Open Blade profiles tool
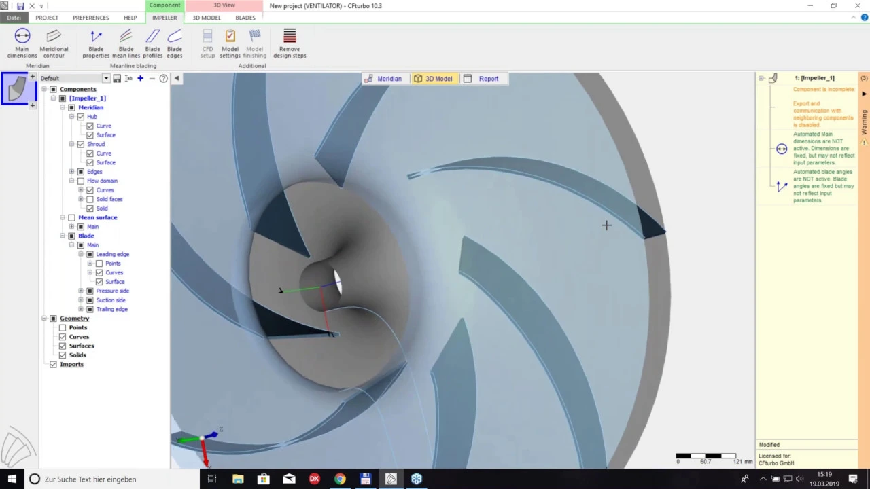This screenshot has width=870, height=489. [x=152, y=43]
